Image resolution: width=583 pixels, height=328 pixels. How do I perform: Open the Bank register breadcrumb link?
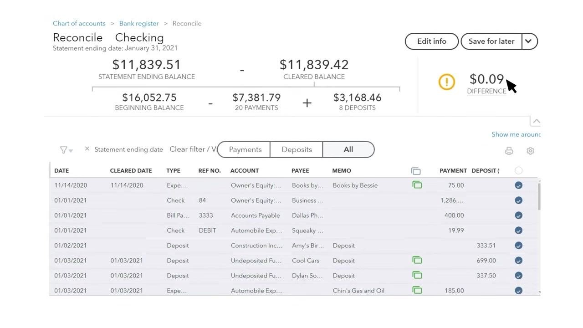tap(139, 23)
